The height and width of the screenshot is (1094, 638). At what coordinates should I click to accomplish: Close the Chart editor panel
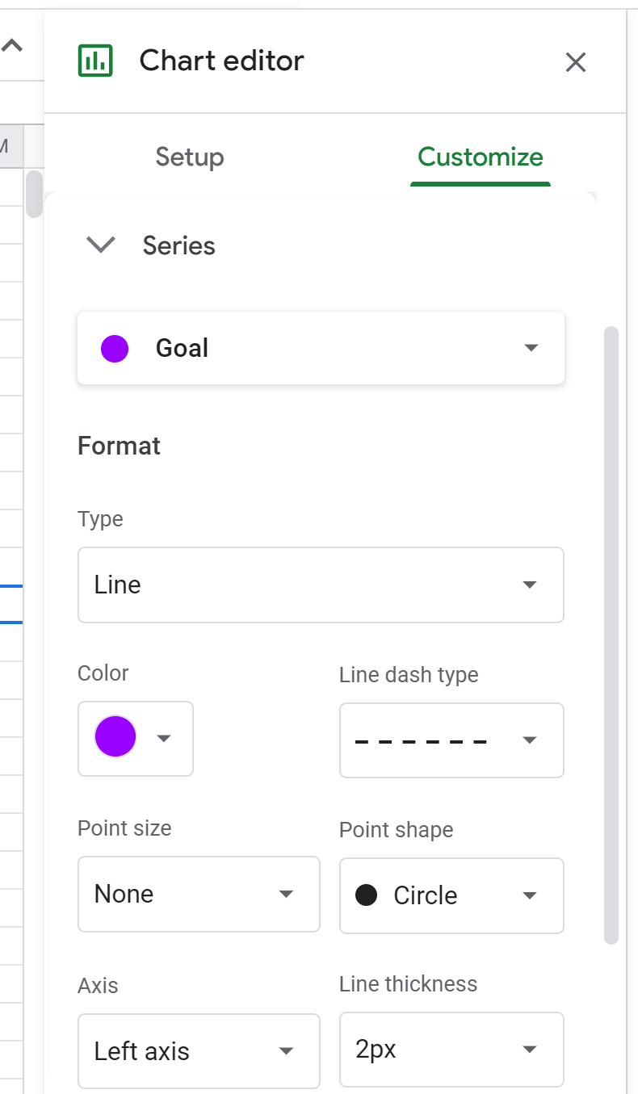[x=575, y=61]
